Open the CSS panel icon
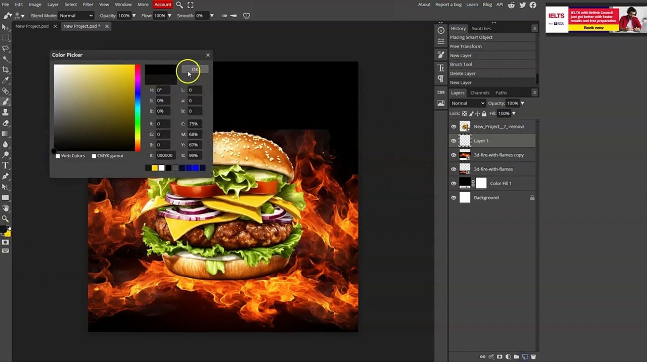Screen dimensions: 647x362 441,93
